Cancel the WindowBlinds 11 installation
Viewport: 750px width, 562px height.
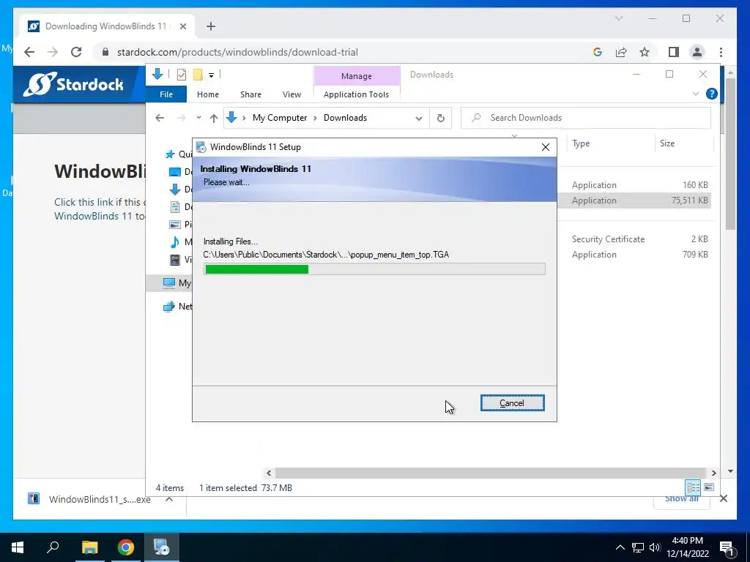(512, 403)
